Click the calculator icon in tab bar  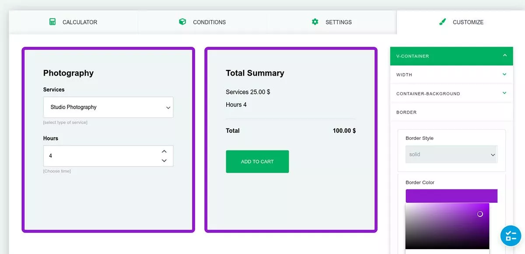52,22
